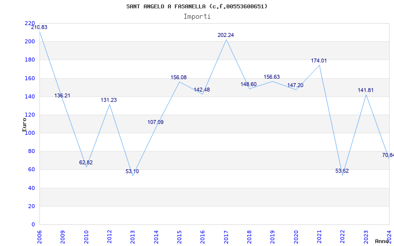This screenshot has width=394, height=246.
Task: Select the 131.23 value for 2012
Action: [109, 100]
